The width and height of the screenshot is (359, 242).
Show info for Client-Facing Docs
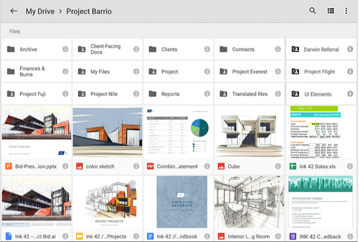136,49
